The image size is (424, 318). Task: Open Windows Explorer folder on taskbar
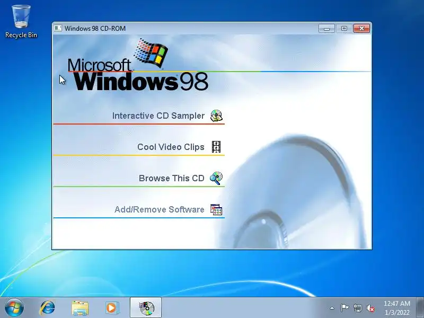coord(80,308)
